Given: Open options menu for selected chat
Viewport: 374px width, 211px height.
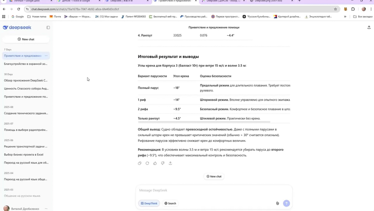Looking at the screenshot, I should [46, 56].
